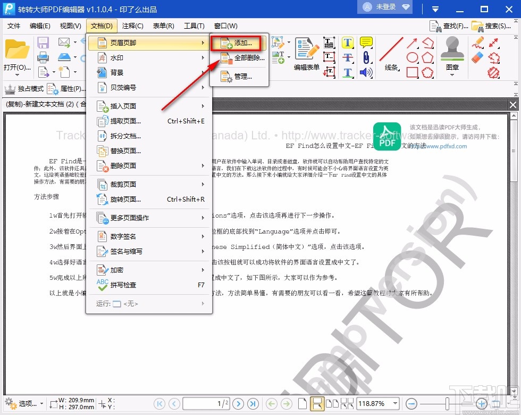Click the zoom slider handle
521x415 pixels.
pyautogui.click(x=447, y=404)
